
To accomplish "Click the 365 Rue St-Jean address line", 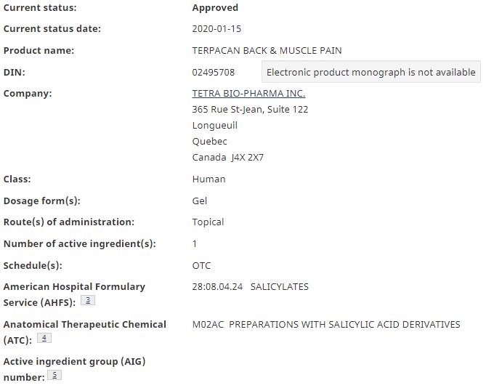I will point(250,110).
